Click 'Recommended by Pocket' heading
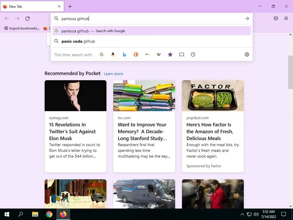The height and width of the screenshot is (220, 293). 72,73
